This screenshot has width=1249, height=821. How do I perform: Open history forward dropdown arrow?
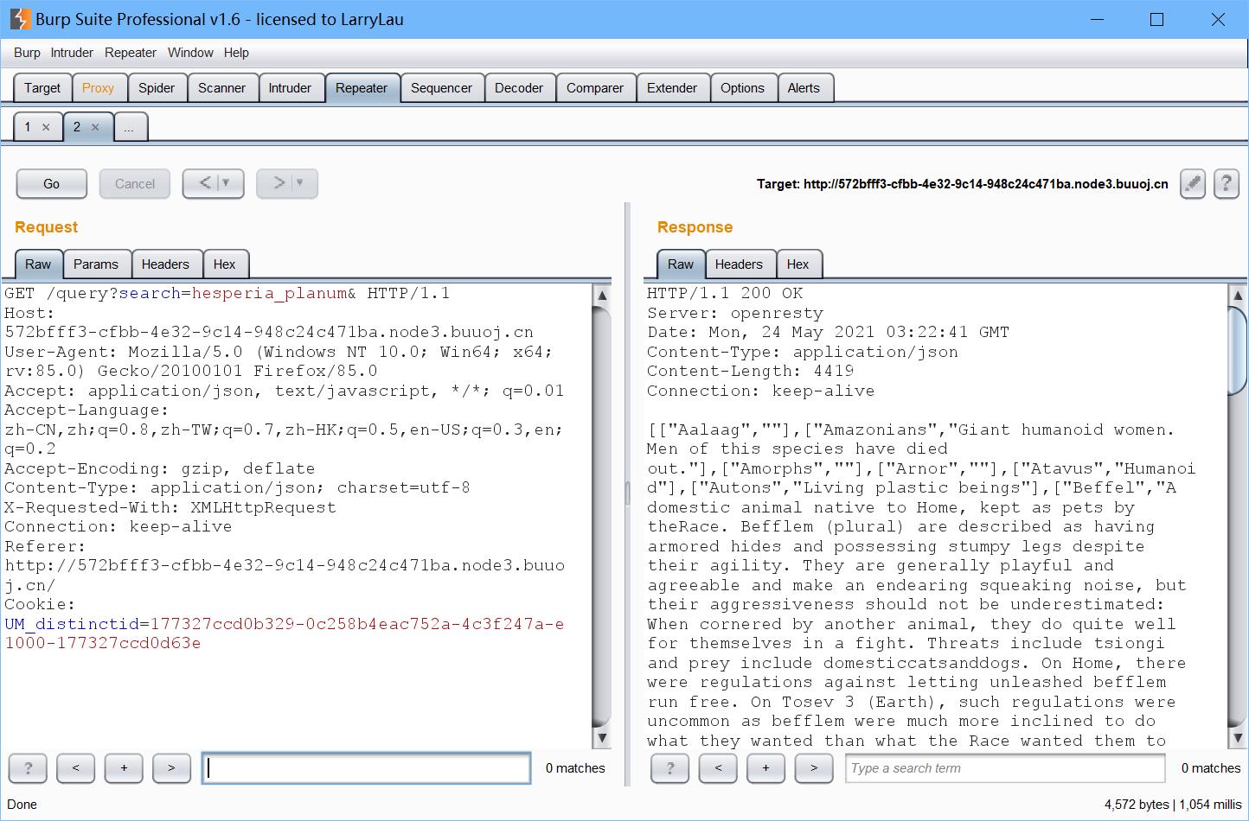click(x=301, y=183)
